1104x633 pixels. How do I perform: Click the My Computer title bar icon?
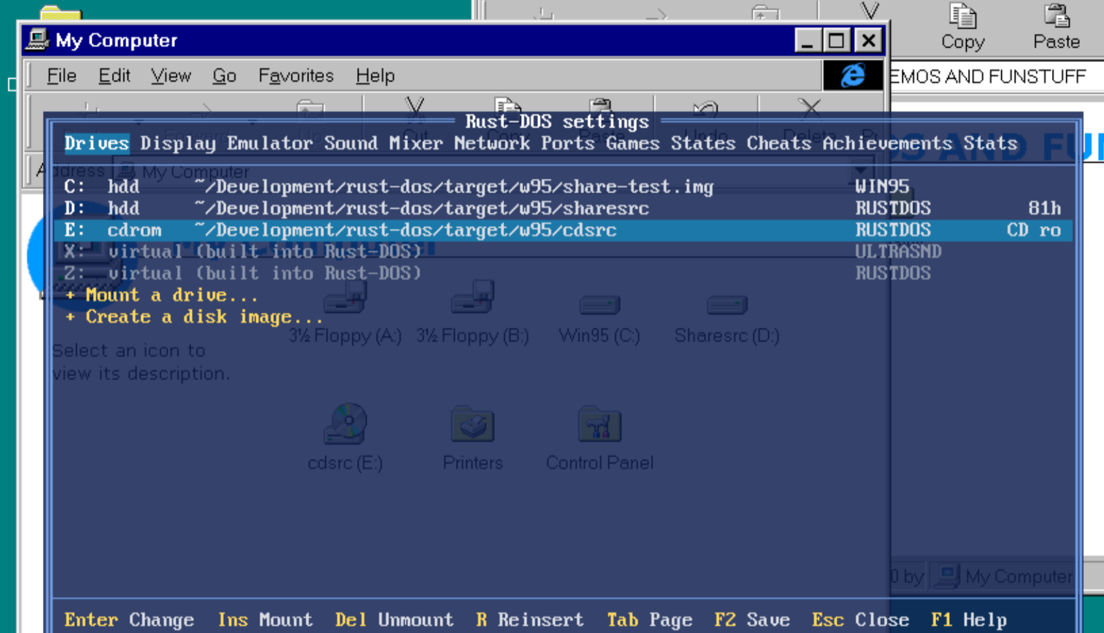coord(37,40)
